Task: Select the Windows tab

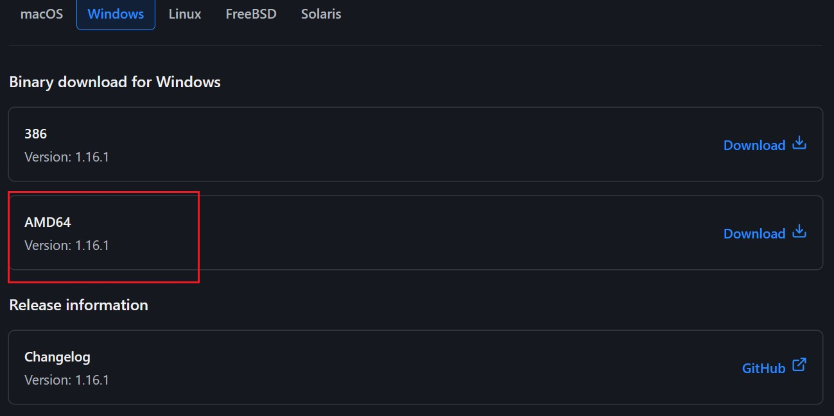Action: 116,13
